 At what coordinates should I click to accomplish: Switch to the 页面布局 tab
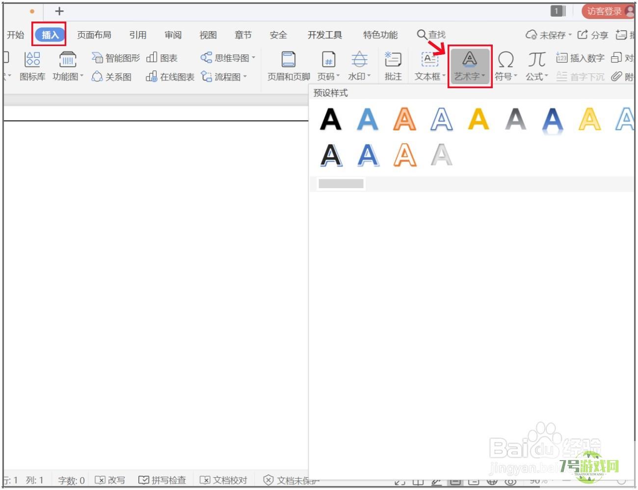[94, 35]
